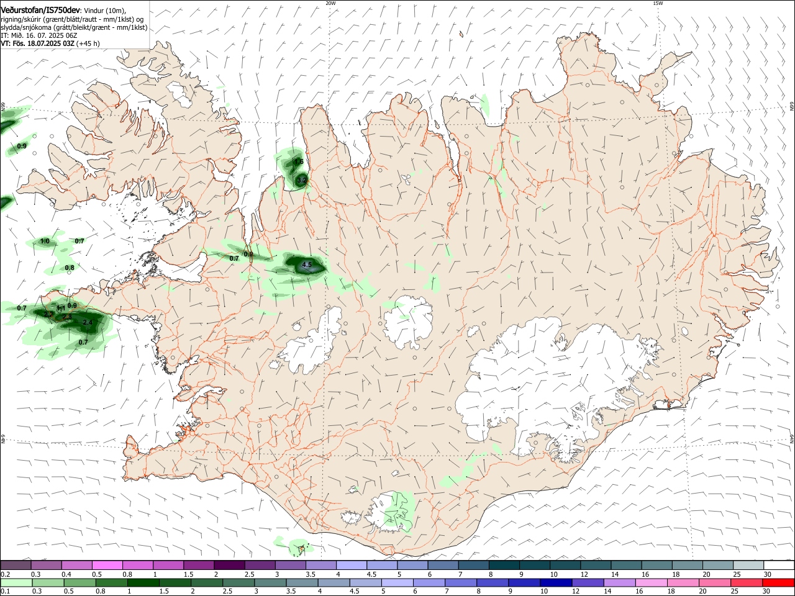Click the 1.6 precipitation value

[298, 161]
